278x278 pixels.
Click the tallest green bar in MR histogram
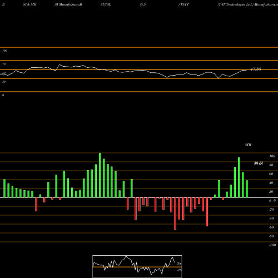(100, 175)
